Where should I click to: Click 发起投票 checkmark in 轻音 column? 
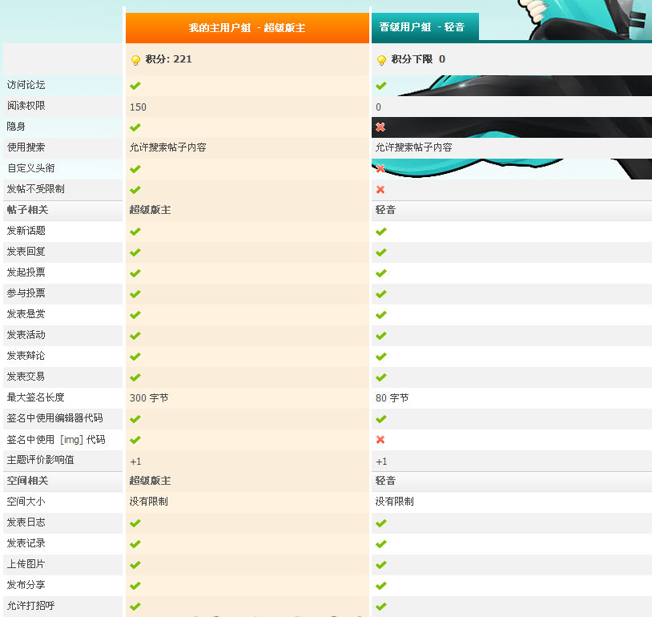381,273
